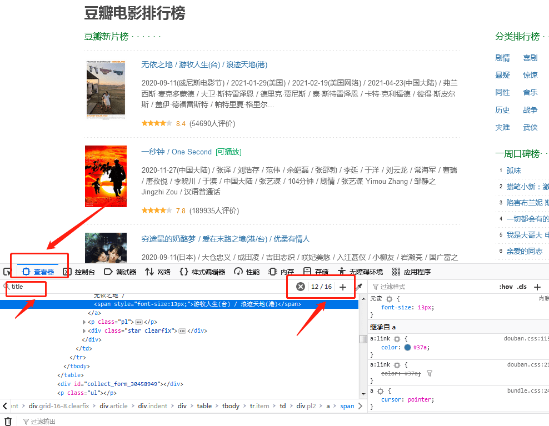Open the 样式编辑器 style editor tab
This screenshot has height=426, width=549.
(x=202, y=272)
